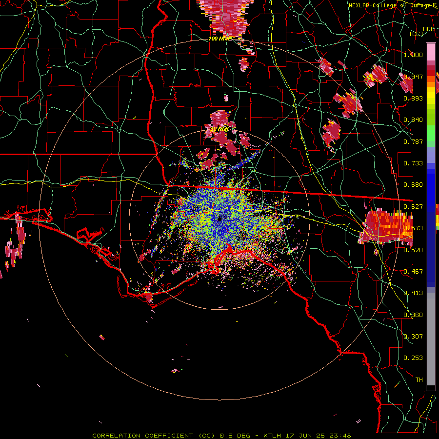
Task: Select the 1.000 value on the color scale
Action: click(413, 55)
